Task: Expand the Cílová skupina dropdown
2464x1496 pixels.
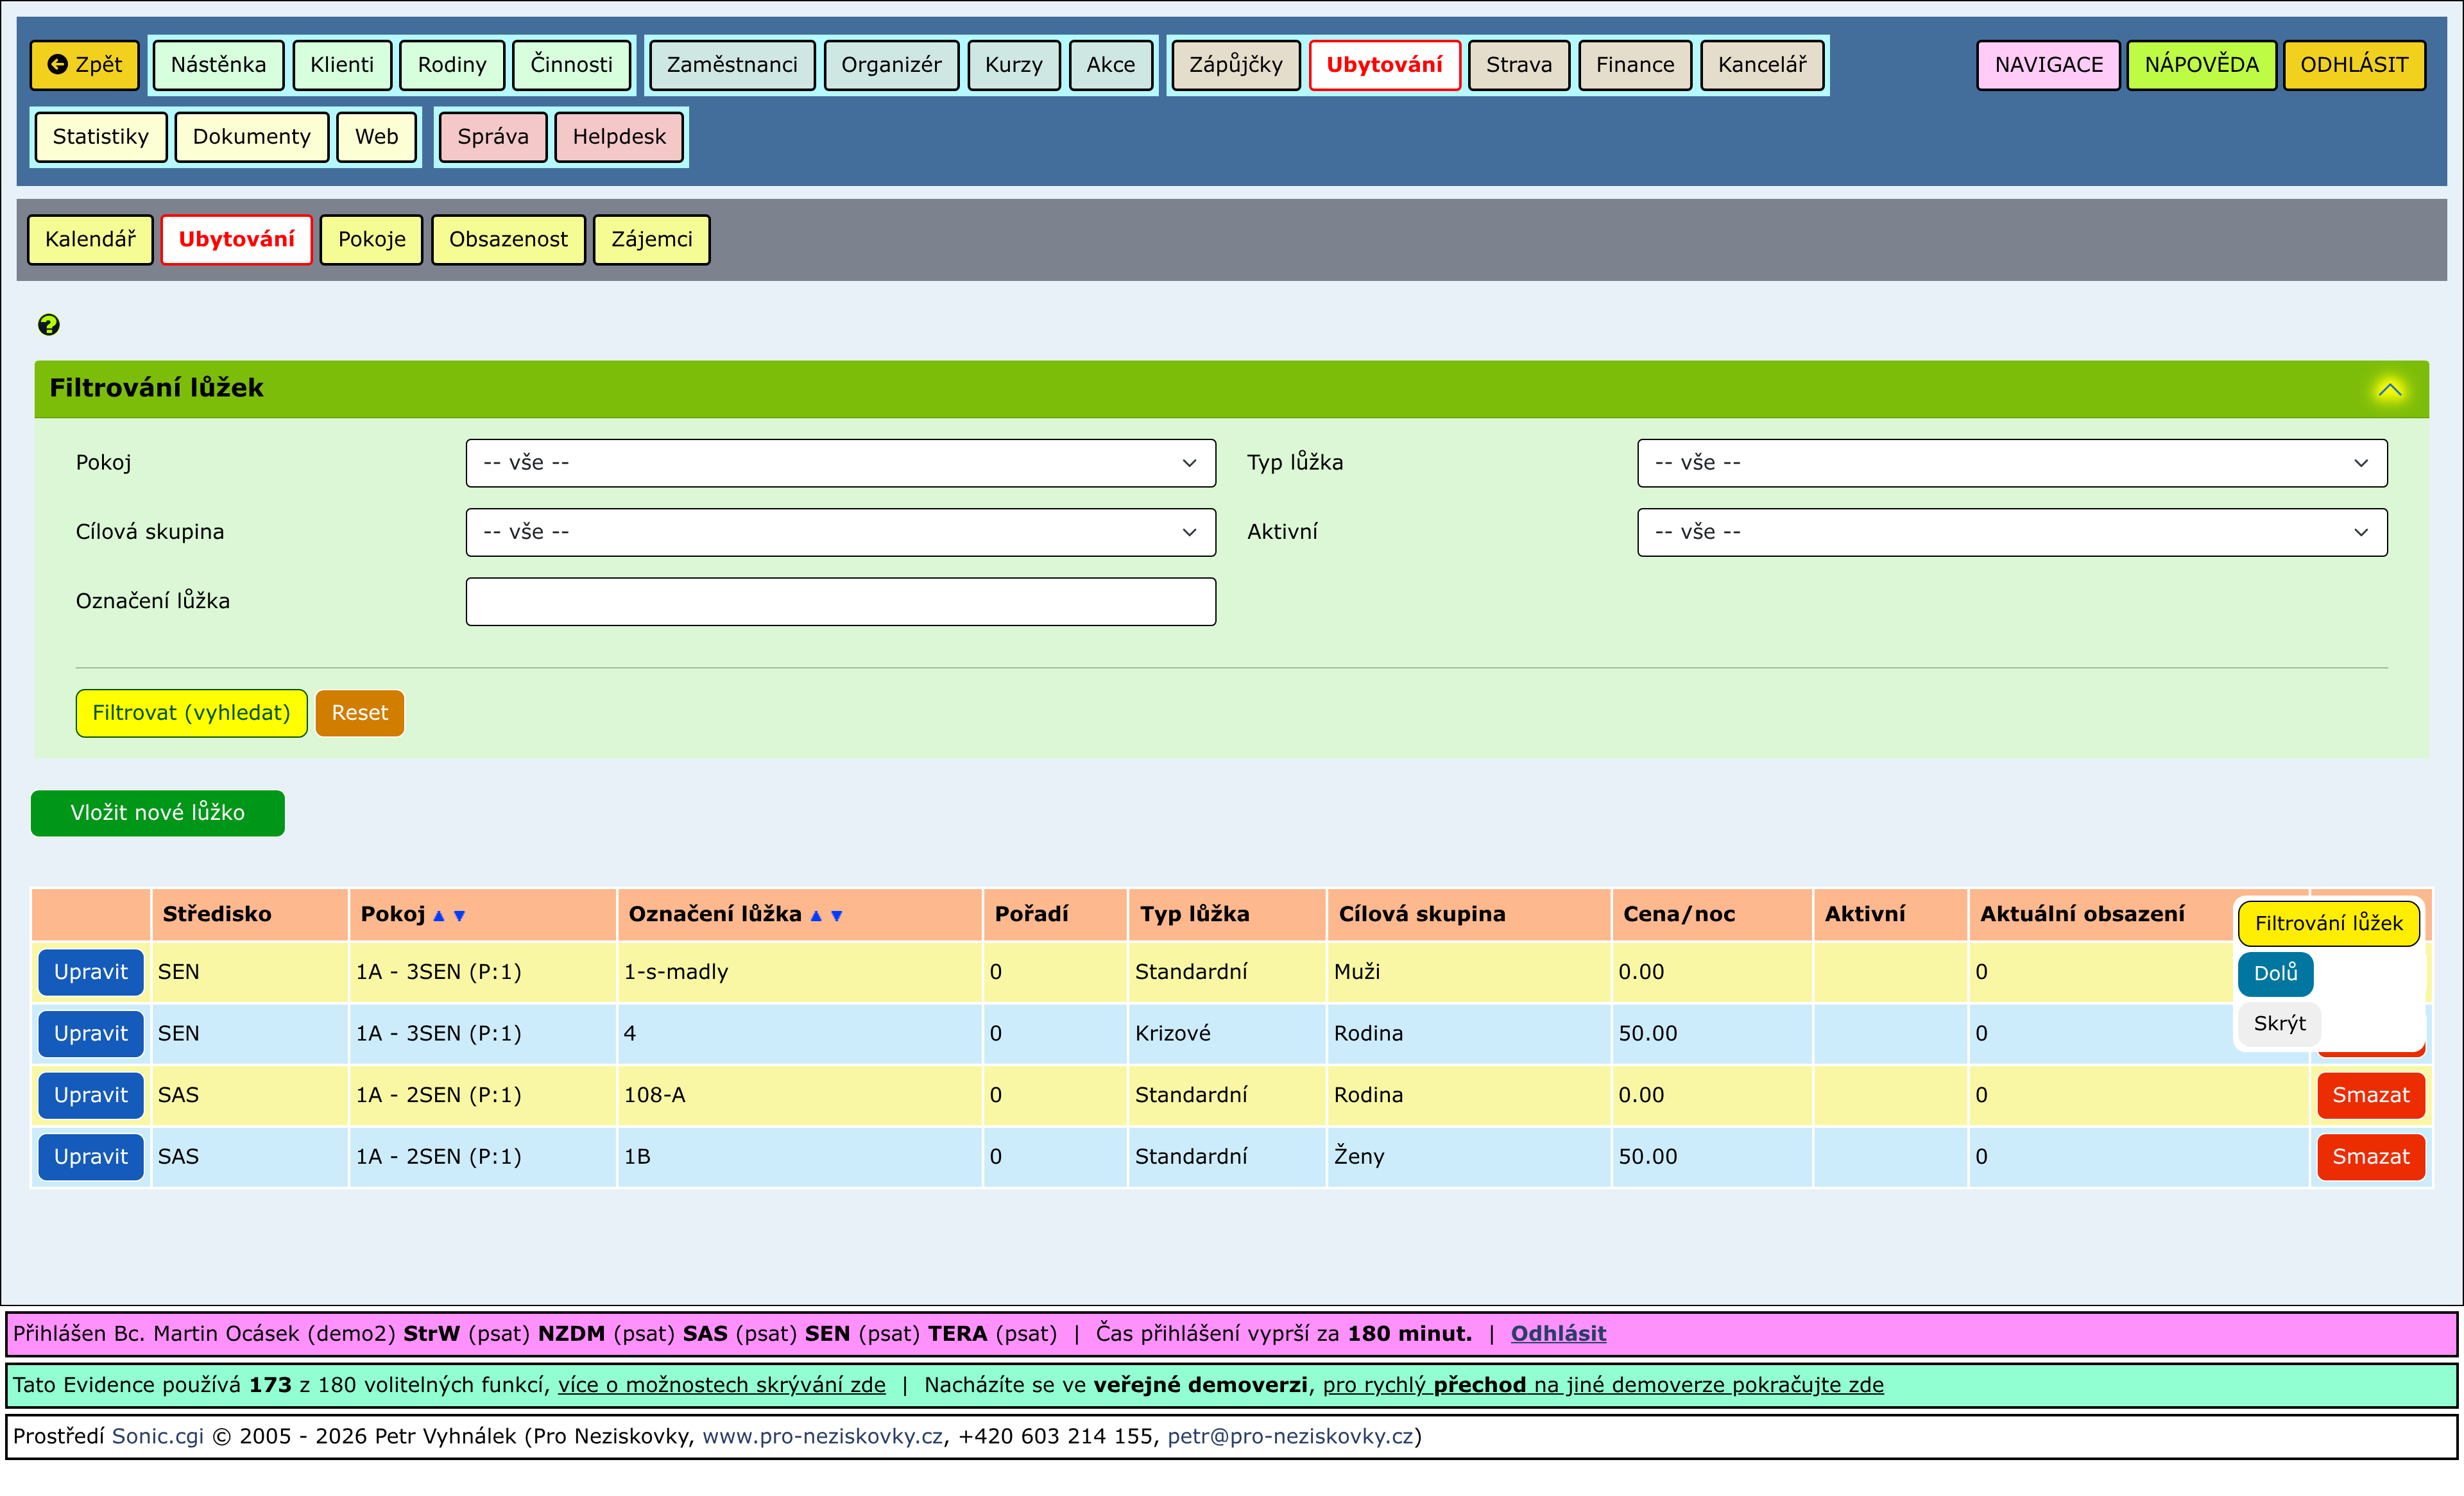Action: point(840,532)
